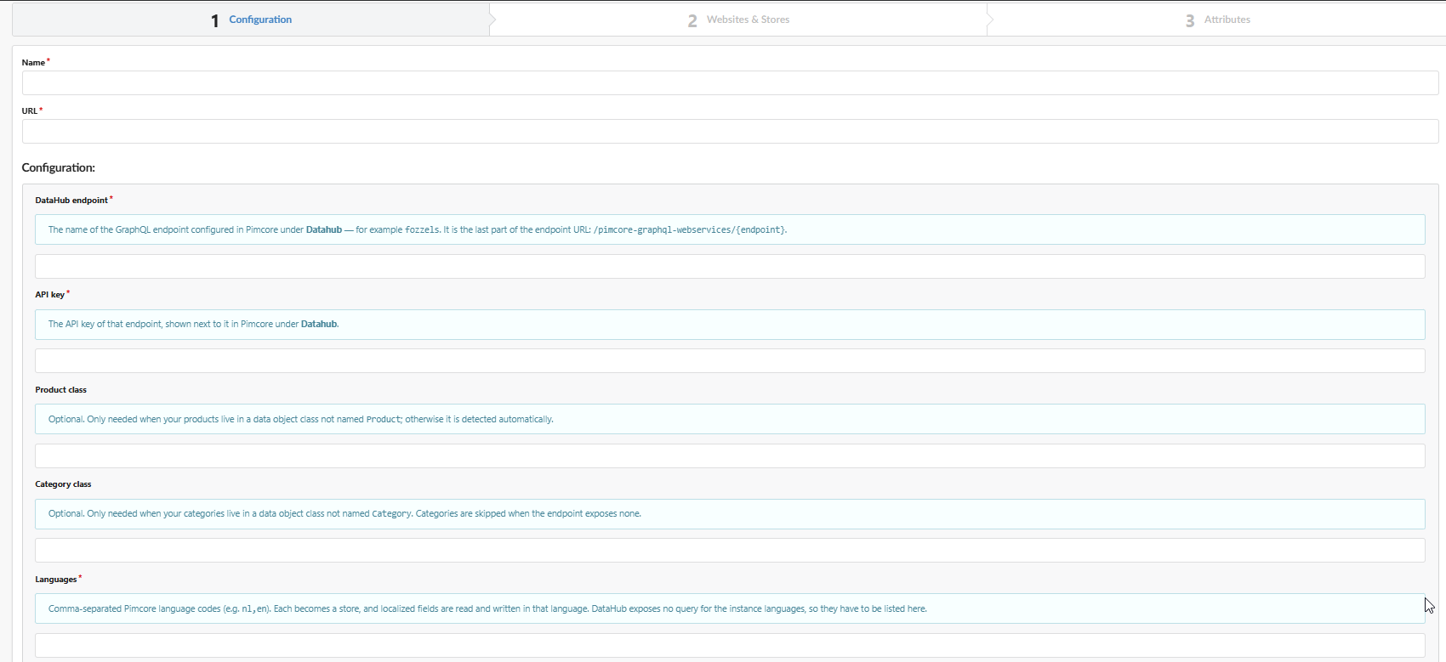
Task: Focus the Product class input field
Action: point(730,455)
